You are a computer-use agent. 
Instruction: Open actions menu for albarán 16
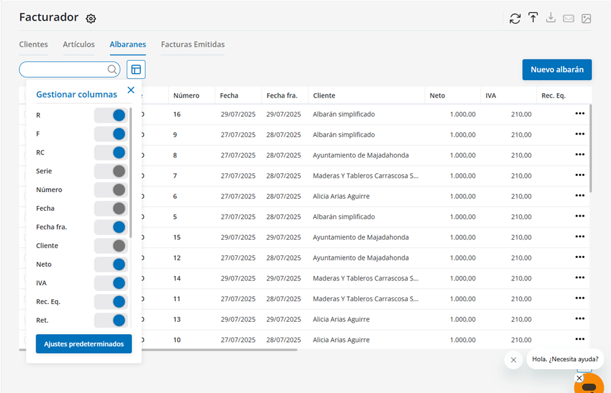580,114
